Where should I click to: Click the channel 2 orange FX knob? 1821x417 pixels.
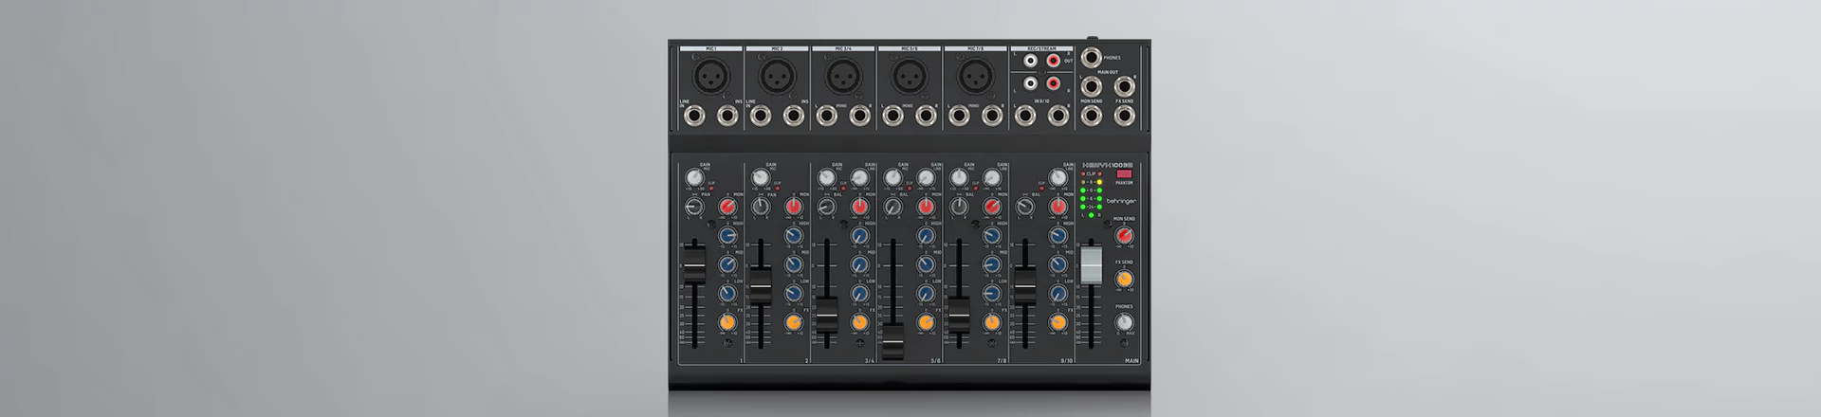[794, 322]
